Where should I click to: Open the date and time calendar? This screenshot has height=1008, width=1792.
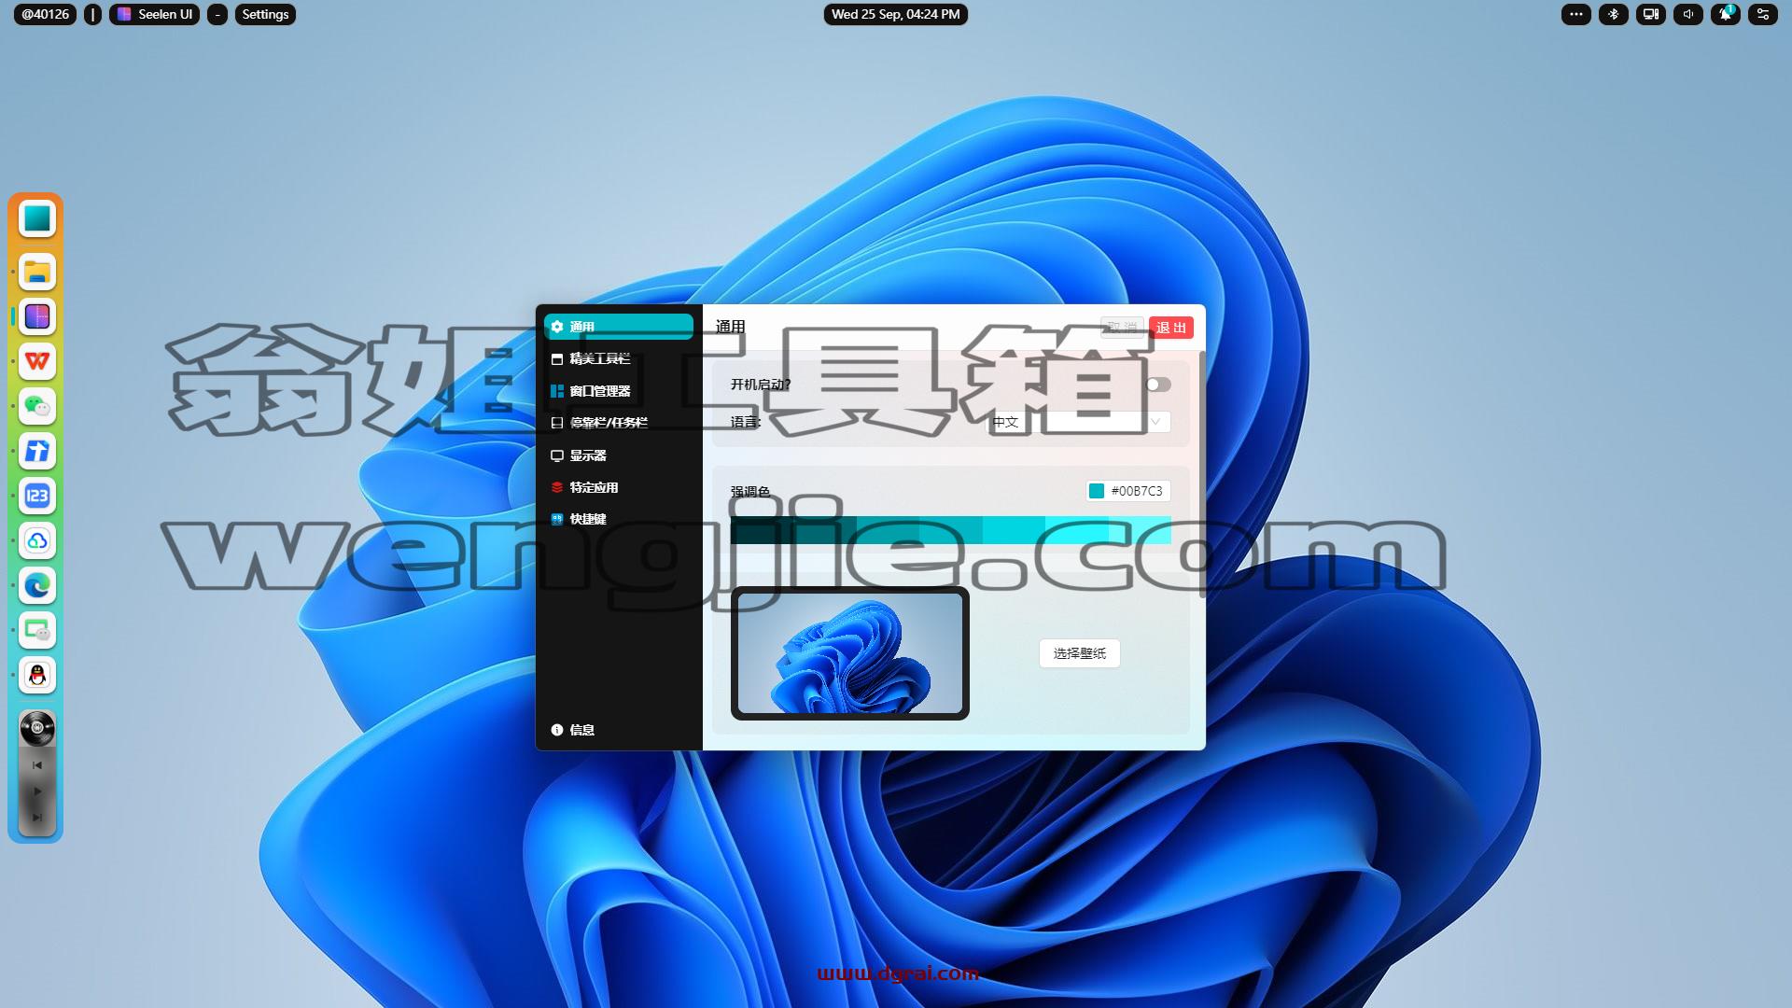pos(895,14)
